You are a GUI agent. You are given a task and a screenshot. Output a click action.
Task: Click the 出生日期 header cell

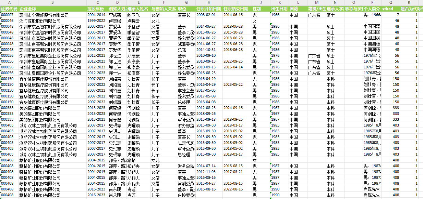click(279, 8)
